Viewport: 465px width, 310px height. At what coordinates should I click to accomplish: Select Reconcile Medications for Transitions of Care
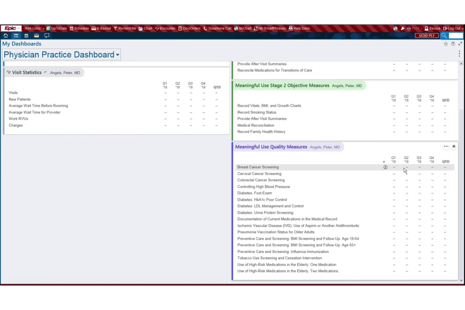coord(275,70)
